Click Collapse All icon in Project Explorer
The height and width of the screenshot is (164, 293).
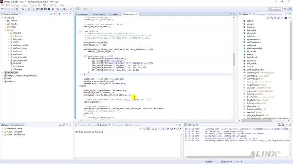(x=51, y=14)
